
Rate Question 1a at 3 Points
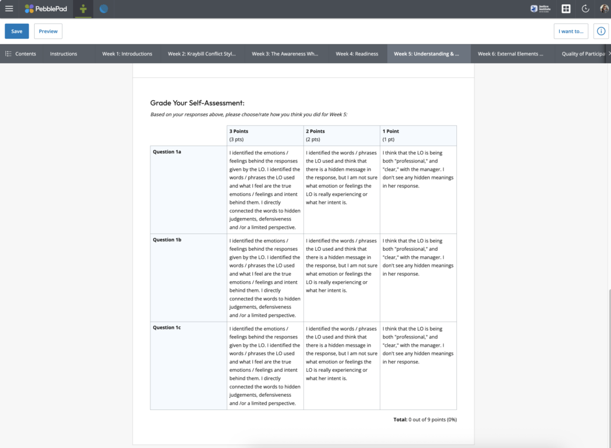265,190
